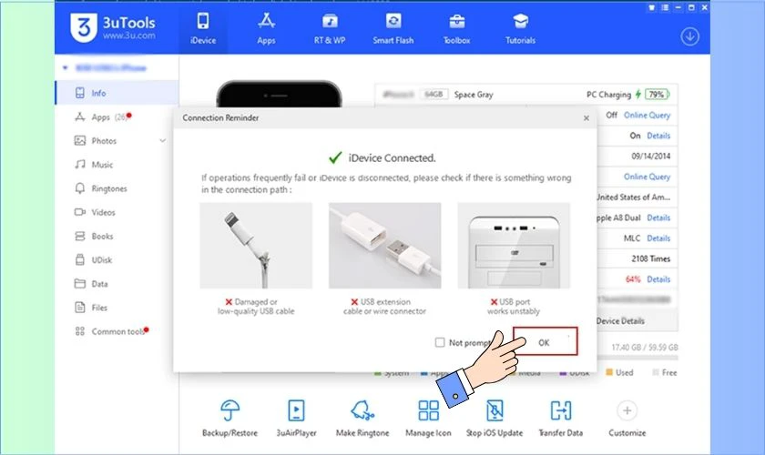Open Transfer Data tool
765x455 pixels.
pos(561,419)
